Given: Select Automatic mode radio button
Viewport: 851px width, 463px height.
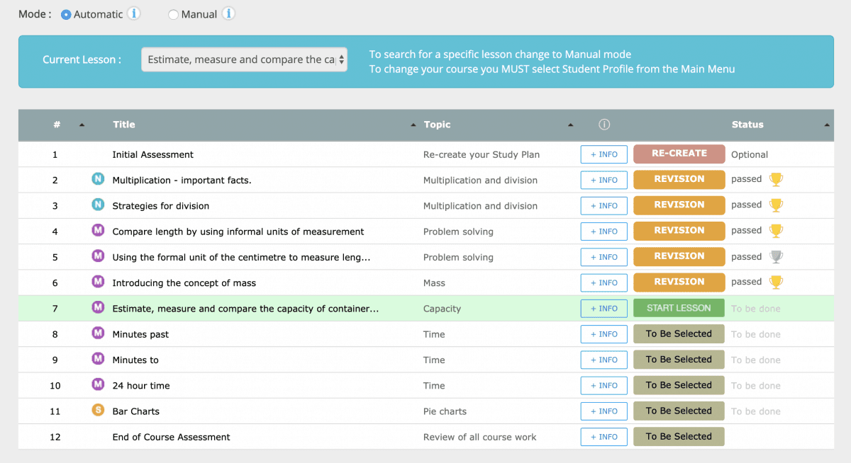Looking at the screenshot, I should [x=66, y=15].
